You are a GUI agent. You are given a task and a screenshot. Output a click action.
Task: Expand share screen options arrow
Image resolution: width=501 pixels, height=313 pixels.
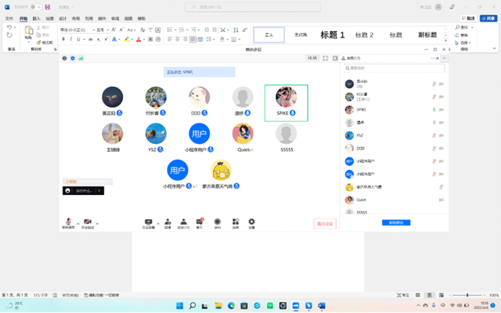(x=158, y=223)
